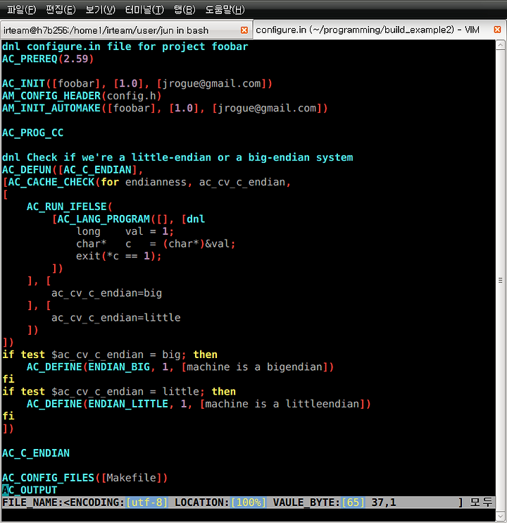Screen dimensions: 507x523
Task: Open the 터미널(T) menu
Action: (x=144, y=10)
